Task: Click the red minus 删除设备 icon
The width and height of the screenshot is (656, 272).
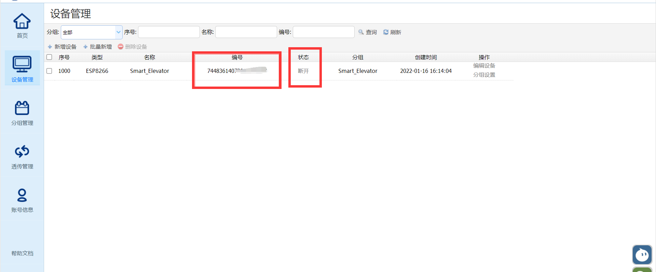Action: click(x=120, y=47)
